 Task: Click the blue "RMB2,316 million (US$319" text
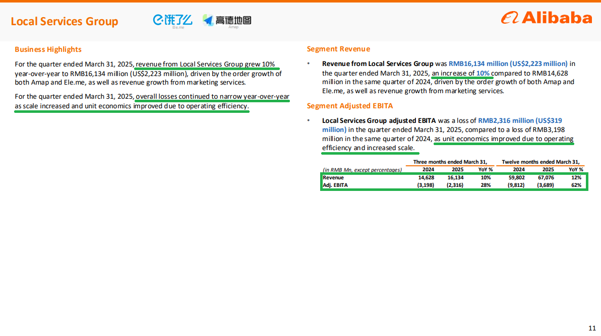pos(520,120)
